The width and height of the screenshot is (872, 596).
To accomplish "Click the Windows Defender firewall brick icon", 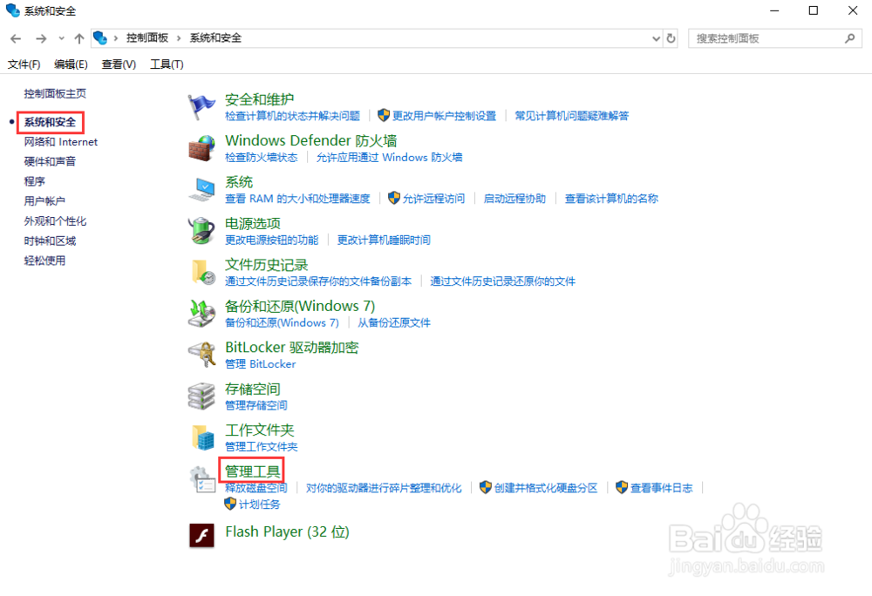I will click(x=201, y=148).
